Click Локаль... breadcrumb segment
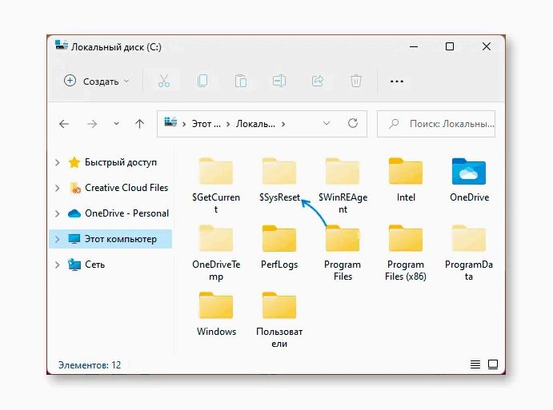Screen dimensions: 553x410 click(x=255, y=124)
